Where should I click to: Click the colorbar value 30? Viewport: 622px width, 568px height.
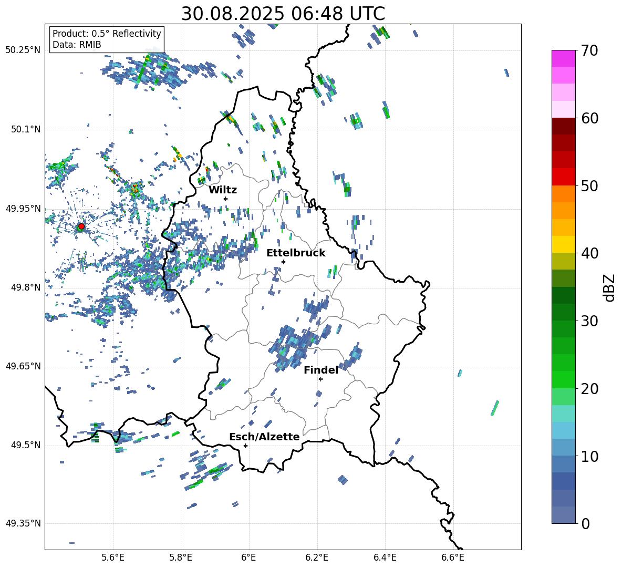(589, 321)
